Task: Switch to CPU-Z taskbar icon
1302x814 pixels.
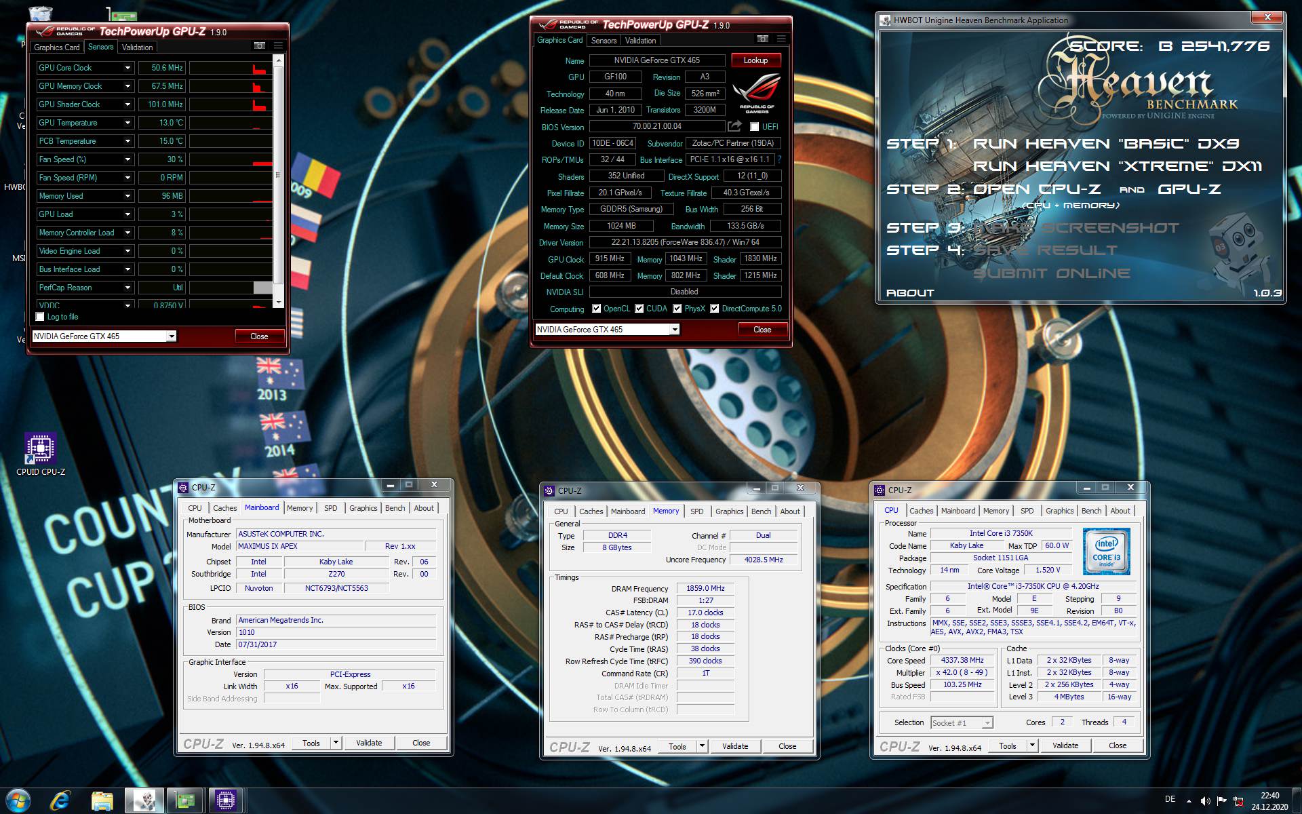Action: coord(226,801)
